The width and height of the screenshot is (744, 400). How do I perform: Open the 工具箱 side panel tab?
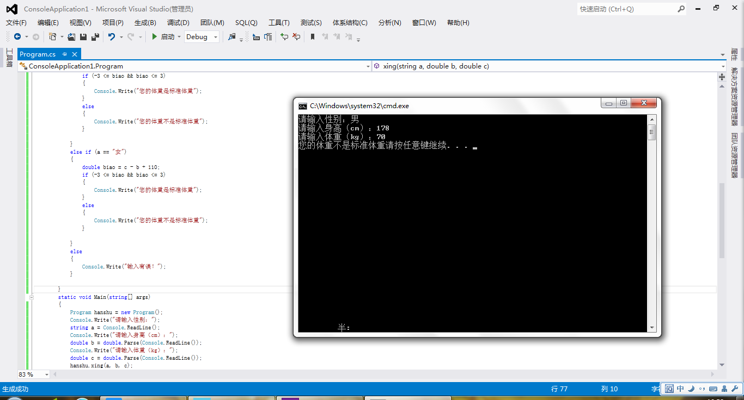[9, 58]
